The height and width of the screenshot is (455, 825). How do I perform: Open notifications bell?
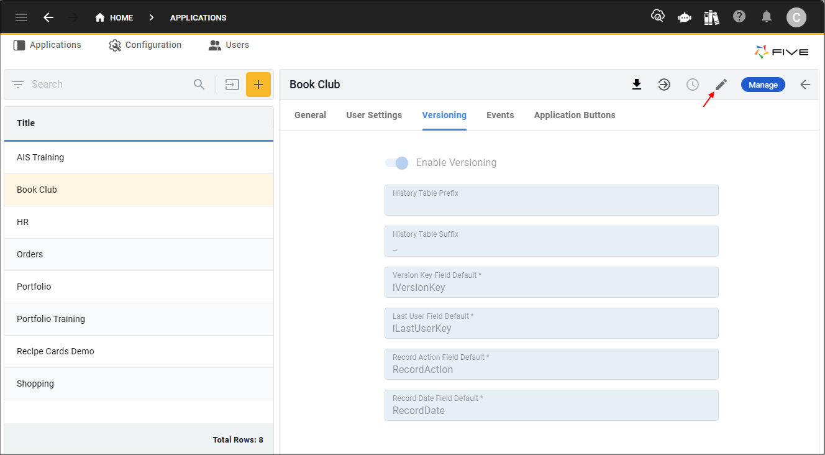(x=767, y=17)
